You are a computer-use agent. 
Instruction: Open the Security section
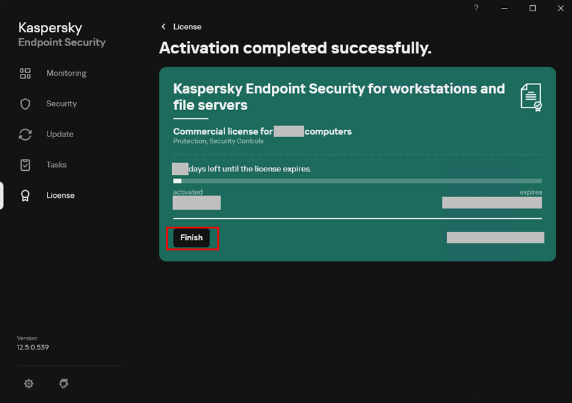tap(61, 104)
